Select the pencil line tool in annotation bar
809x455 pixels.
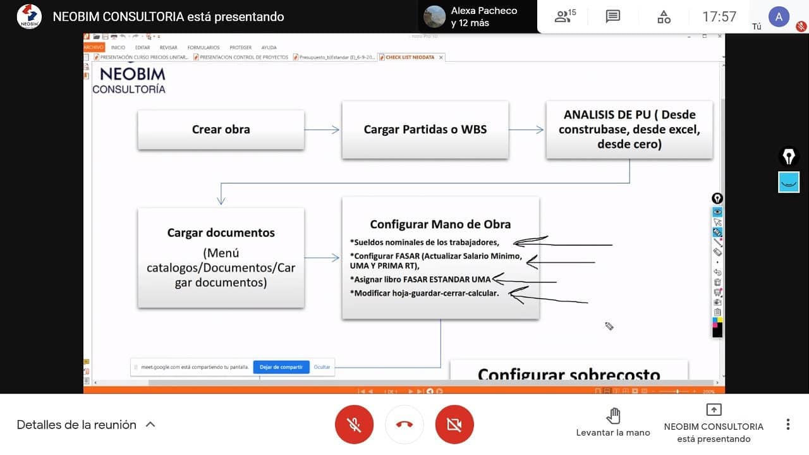(717, 242)
